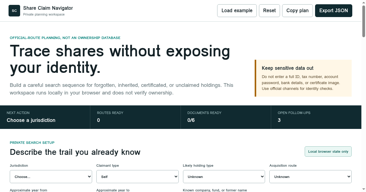
Task: Click the Copy plan button
Action: (x=297, y=11)
